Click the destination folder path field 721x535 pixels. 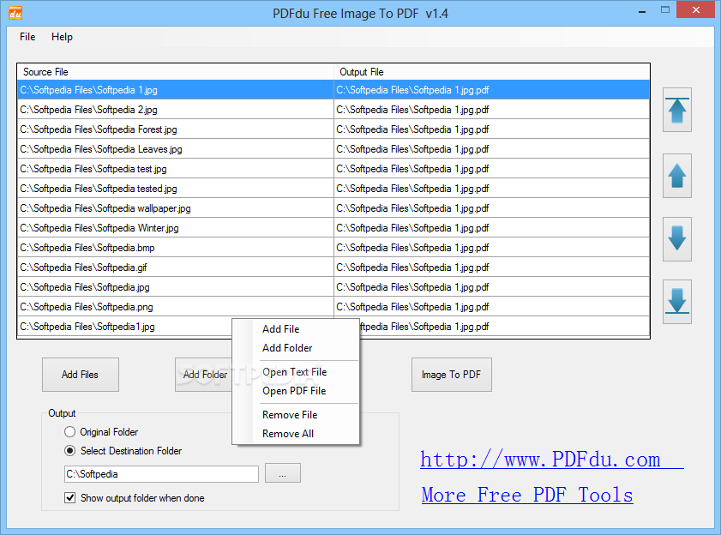pyautogui.click(x=161, y=474)
